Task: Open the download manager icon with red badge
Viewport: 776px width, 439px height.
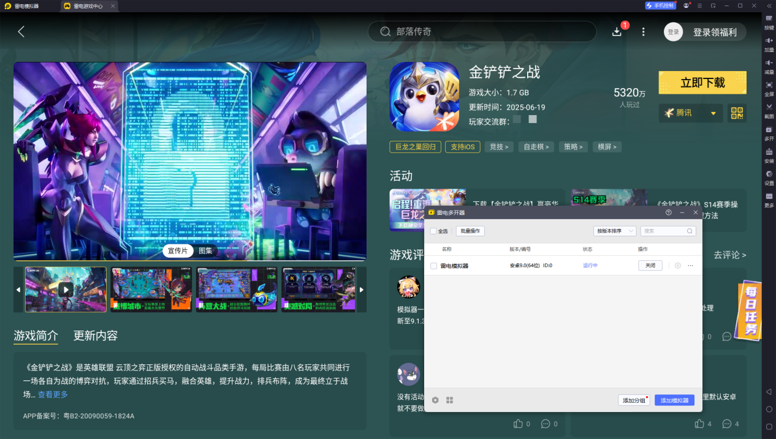Action: [617, 32]
